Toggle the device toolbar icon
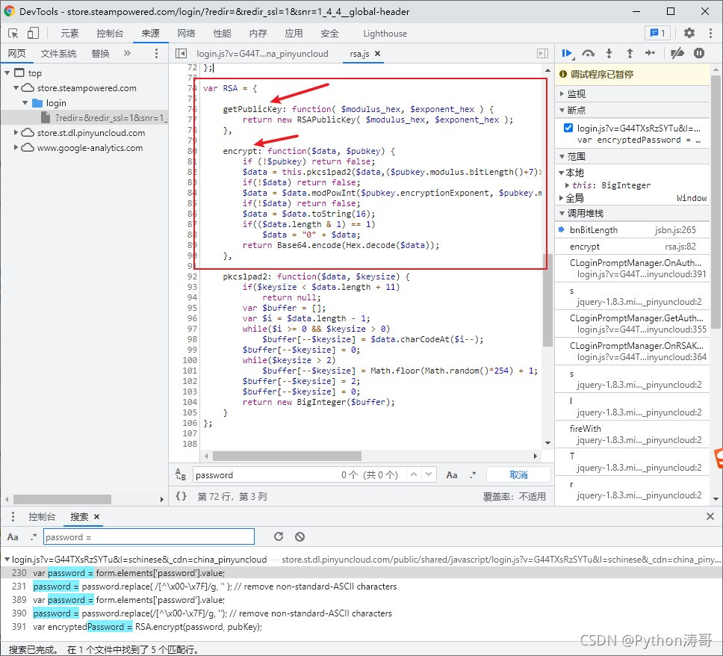Viewport: 723px width, 656px height. [x=33, y=33]
